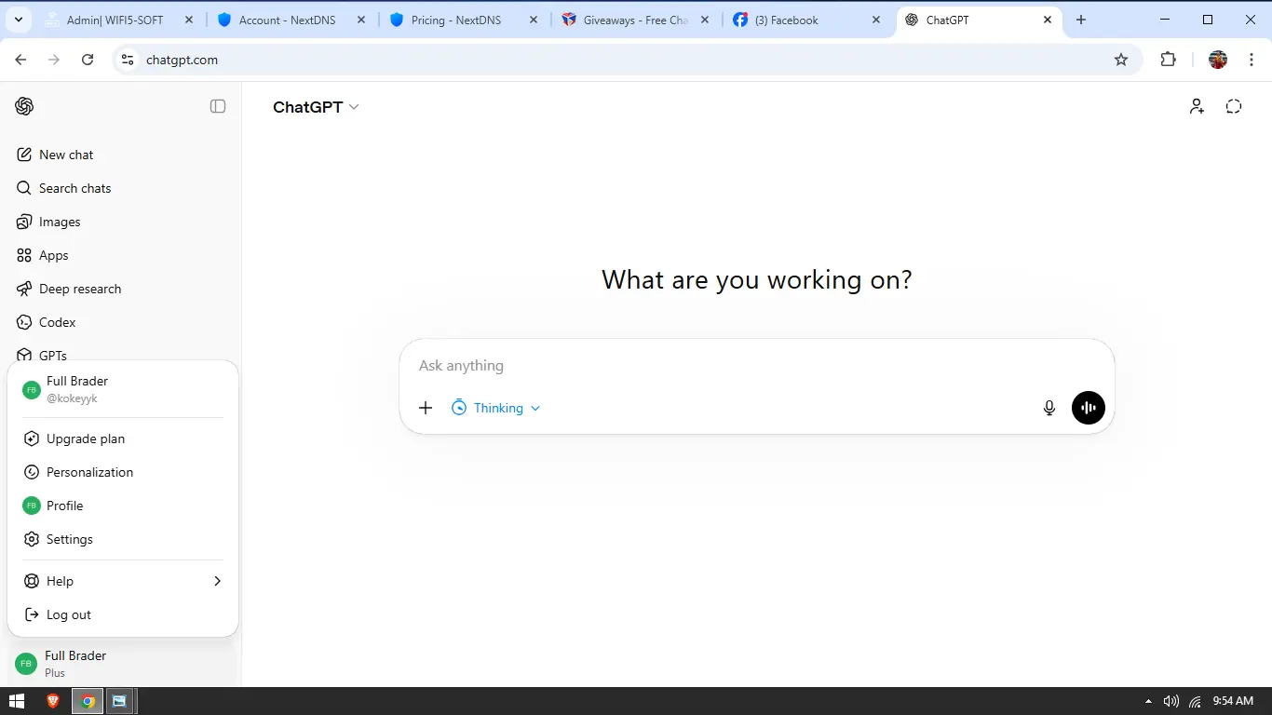Close the Account - NextDNS tab
The height and width of the screenshot is (715, 1272).
[361, 20]
